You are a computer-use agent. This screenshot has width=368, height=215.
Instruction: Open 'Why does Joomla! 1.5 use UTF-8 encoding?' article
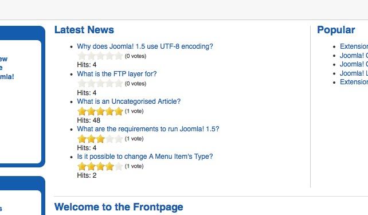click(145, 46)
